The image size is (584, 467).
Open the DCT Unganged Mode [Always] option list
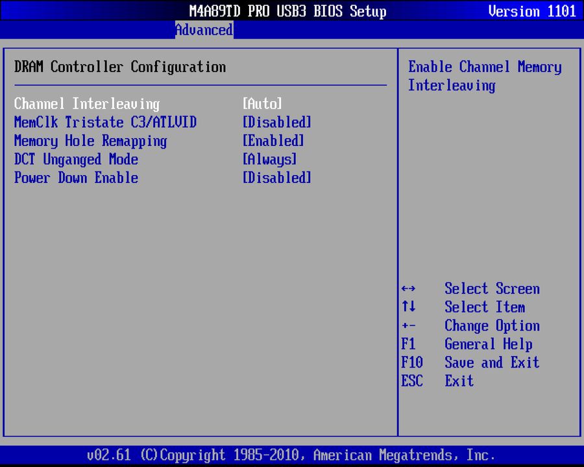click(x=270, y=160)
